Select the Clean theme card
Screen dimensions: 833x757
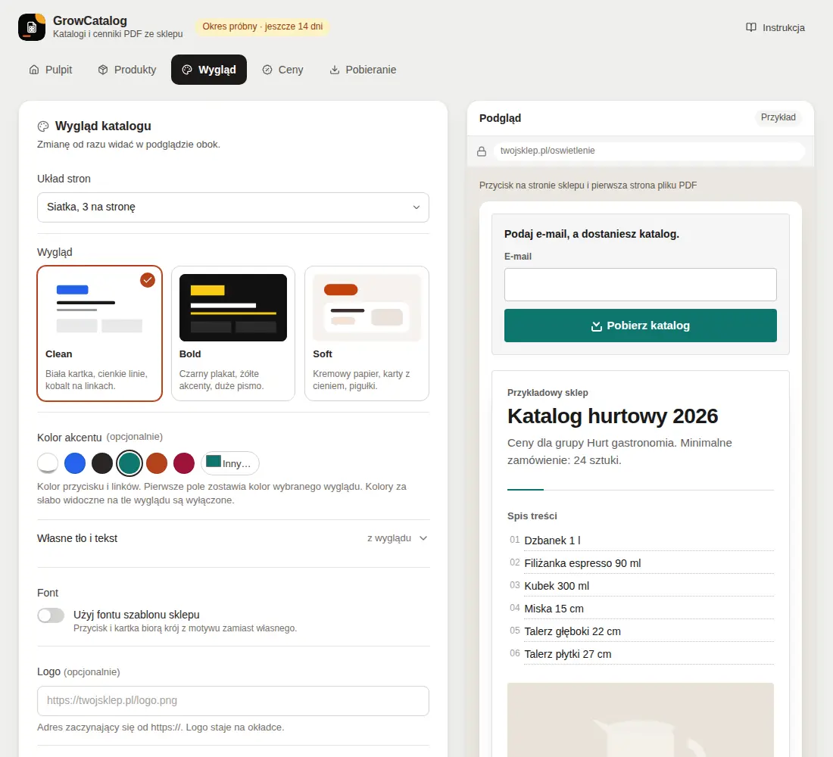point(100,334)
